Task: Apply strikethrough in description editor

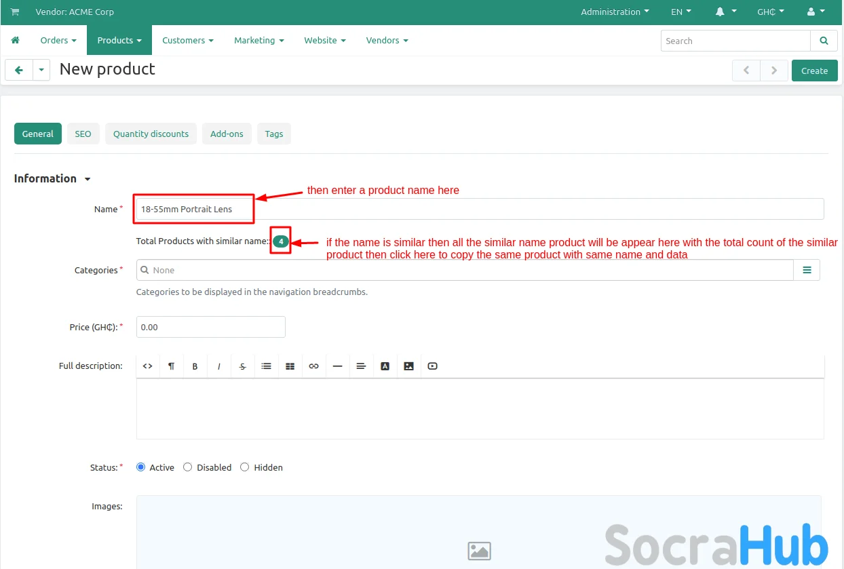Action: click(243, 366)
